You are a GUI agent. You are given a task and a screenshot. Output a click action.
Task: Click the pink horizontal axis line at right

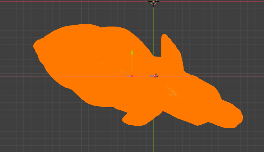click(238, 76)
